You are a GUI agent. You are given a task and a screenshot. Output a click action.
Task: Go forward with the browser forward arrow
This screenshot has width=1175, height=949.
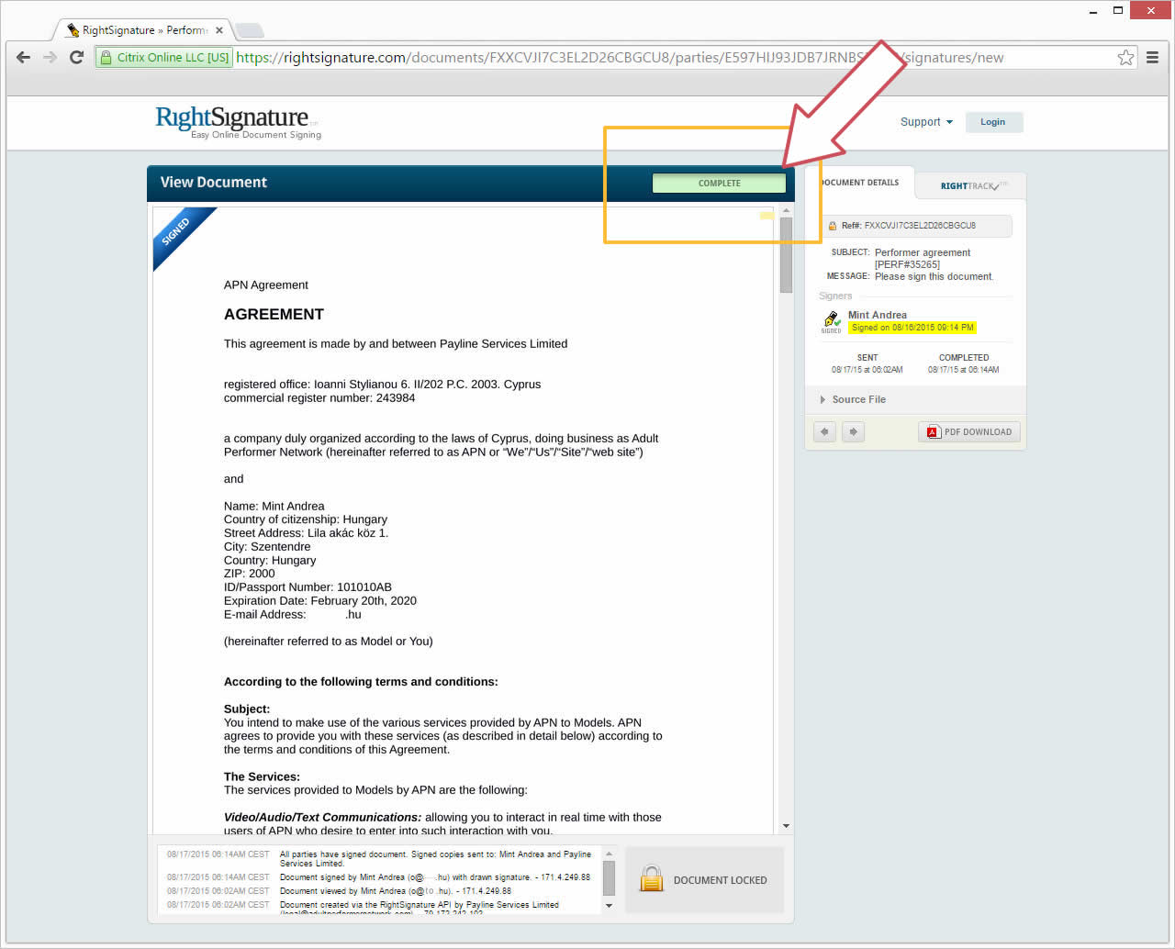point(50,57)
